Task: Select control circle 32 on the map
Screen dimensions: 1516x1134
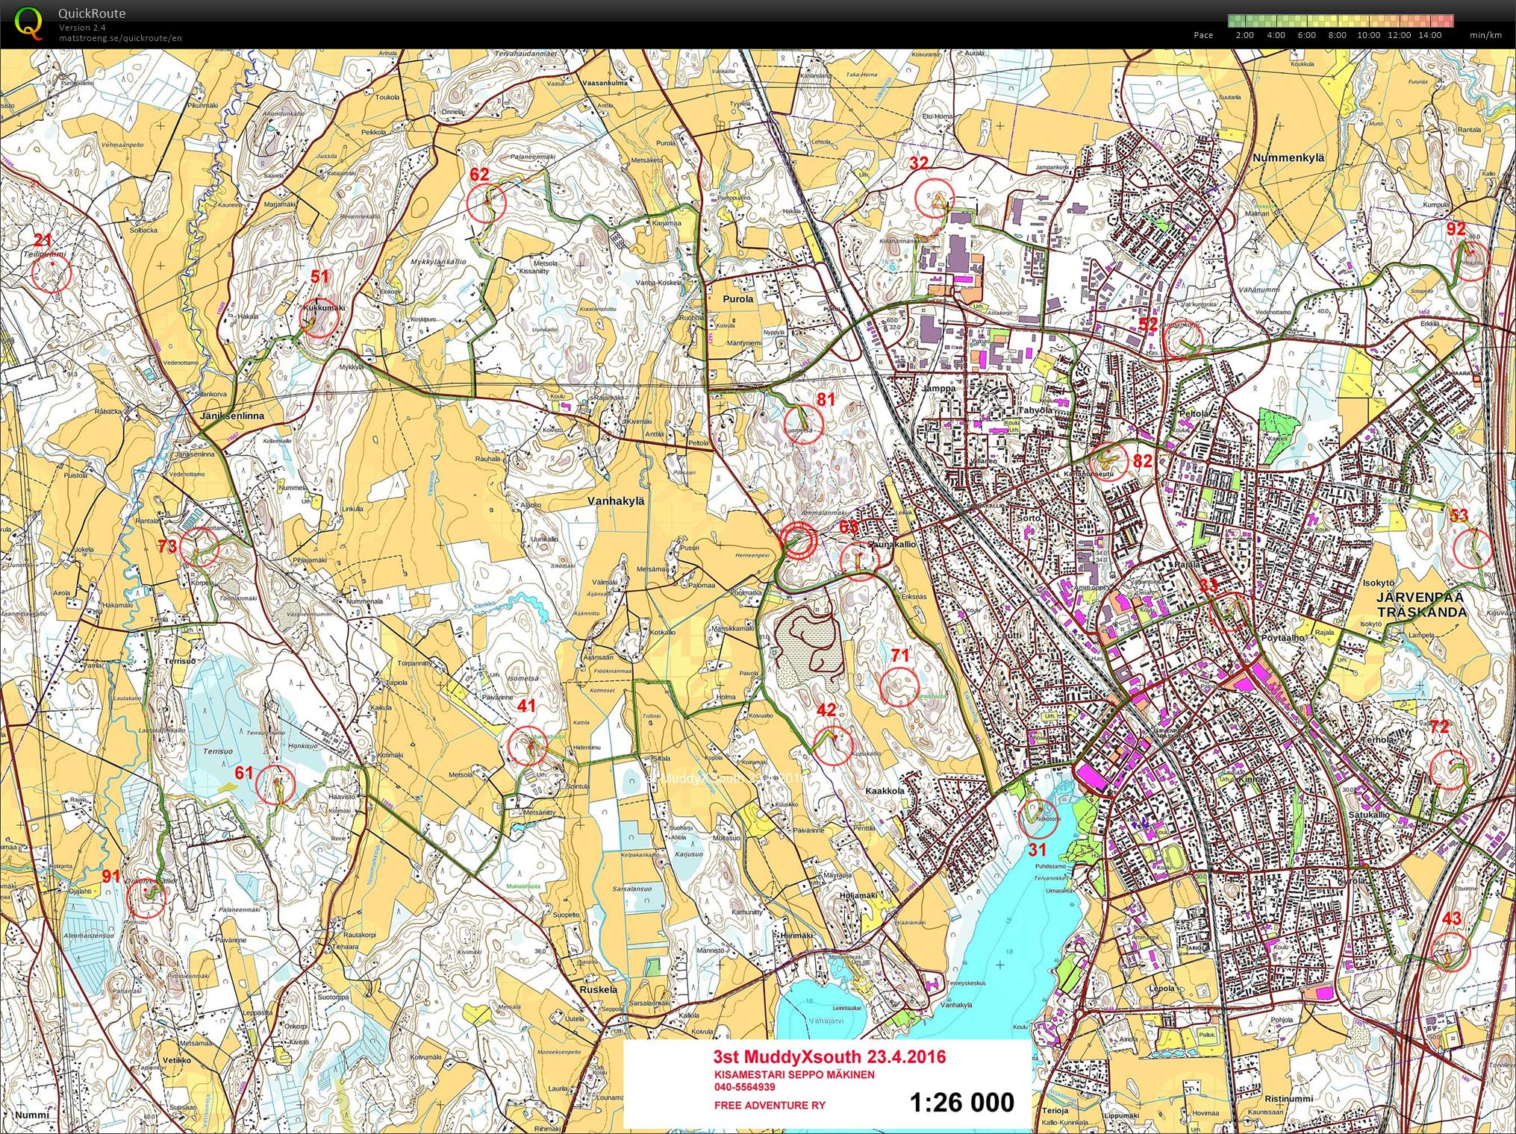Action: [x=935, y=197]
